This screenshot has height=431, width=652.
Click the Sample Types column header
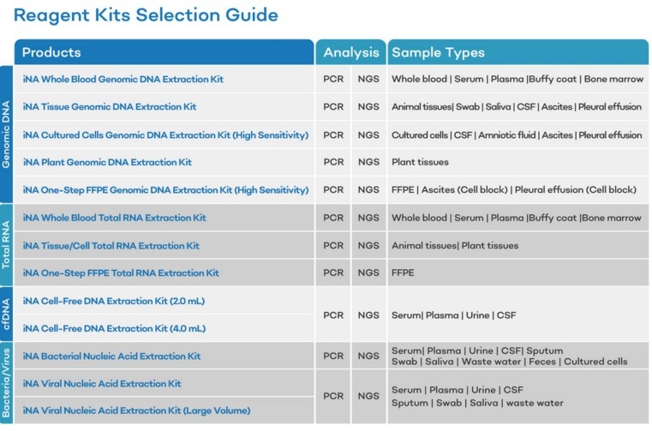(438, 52)
